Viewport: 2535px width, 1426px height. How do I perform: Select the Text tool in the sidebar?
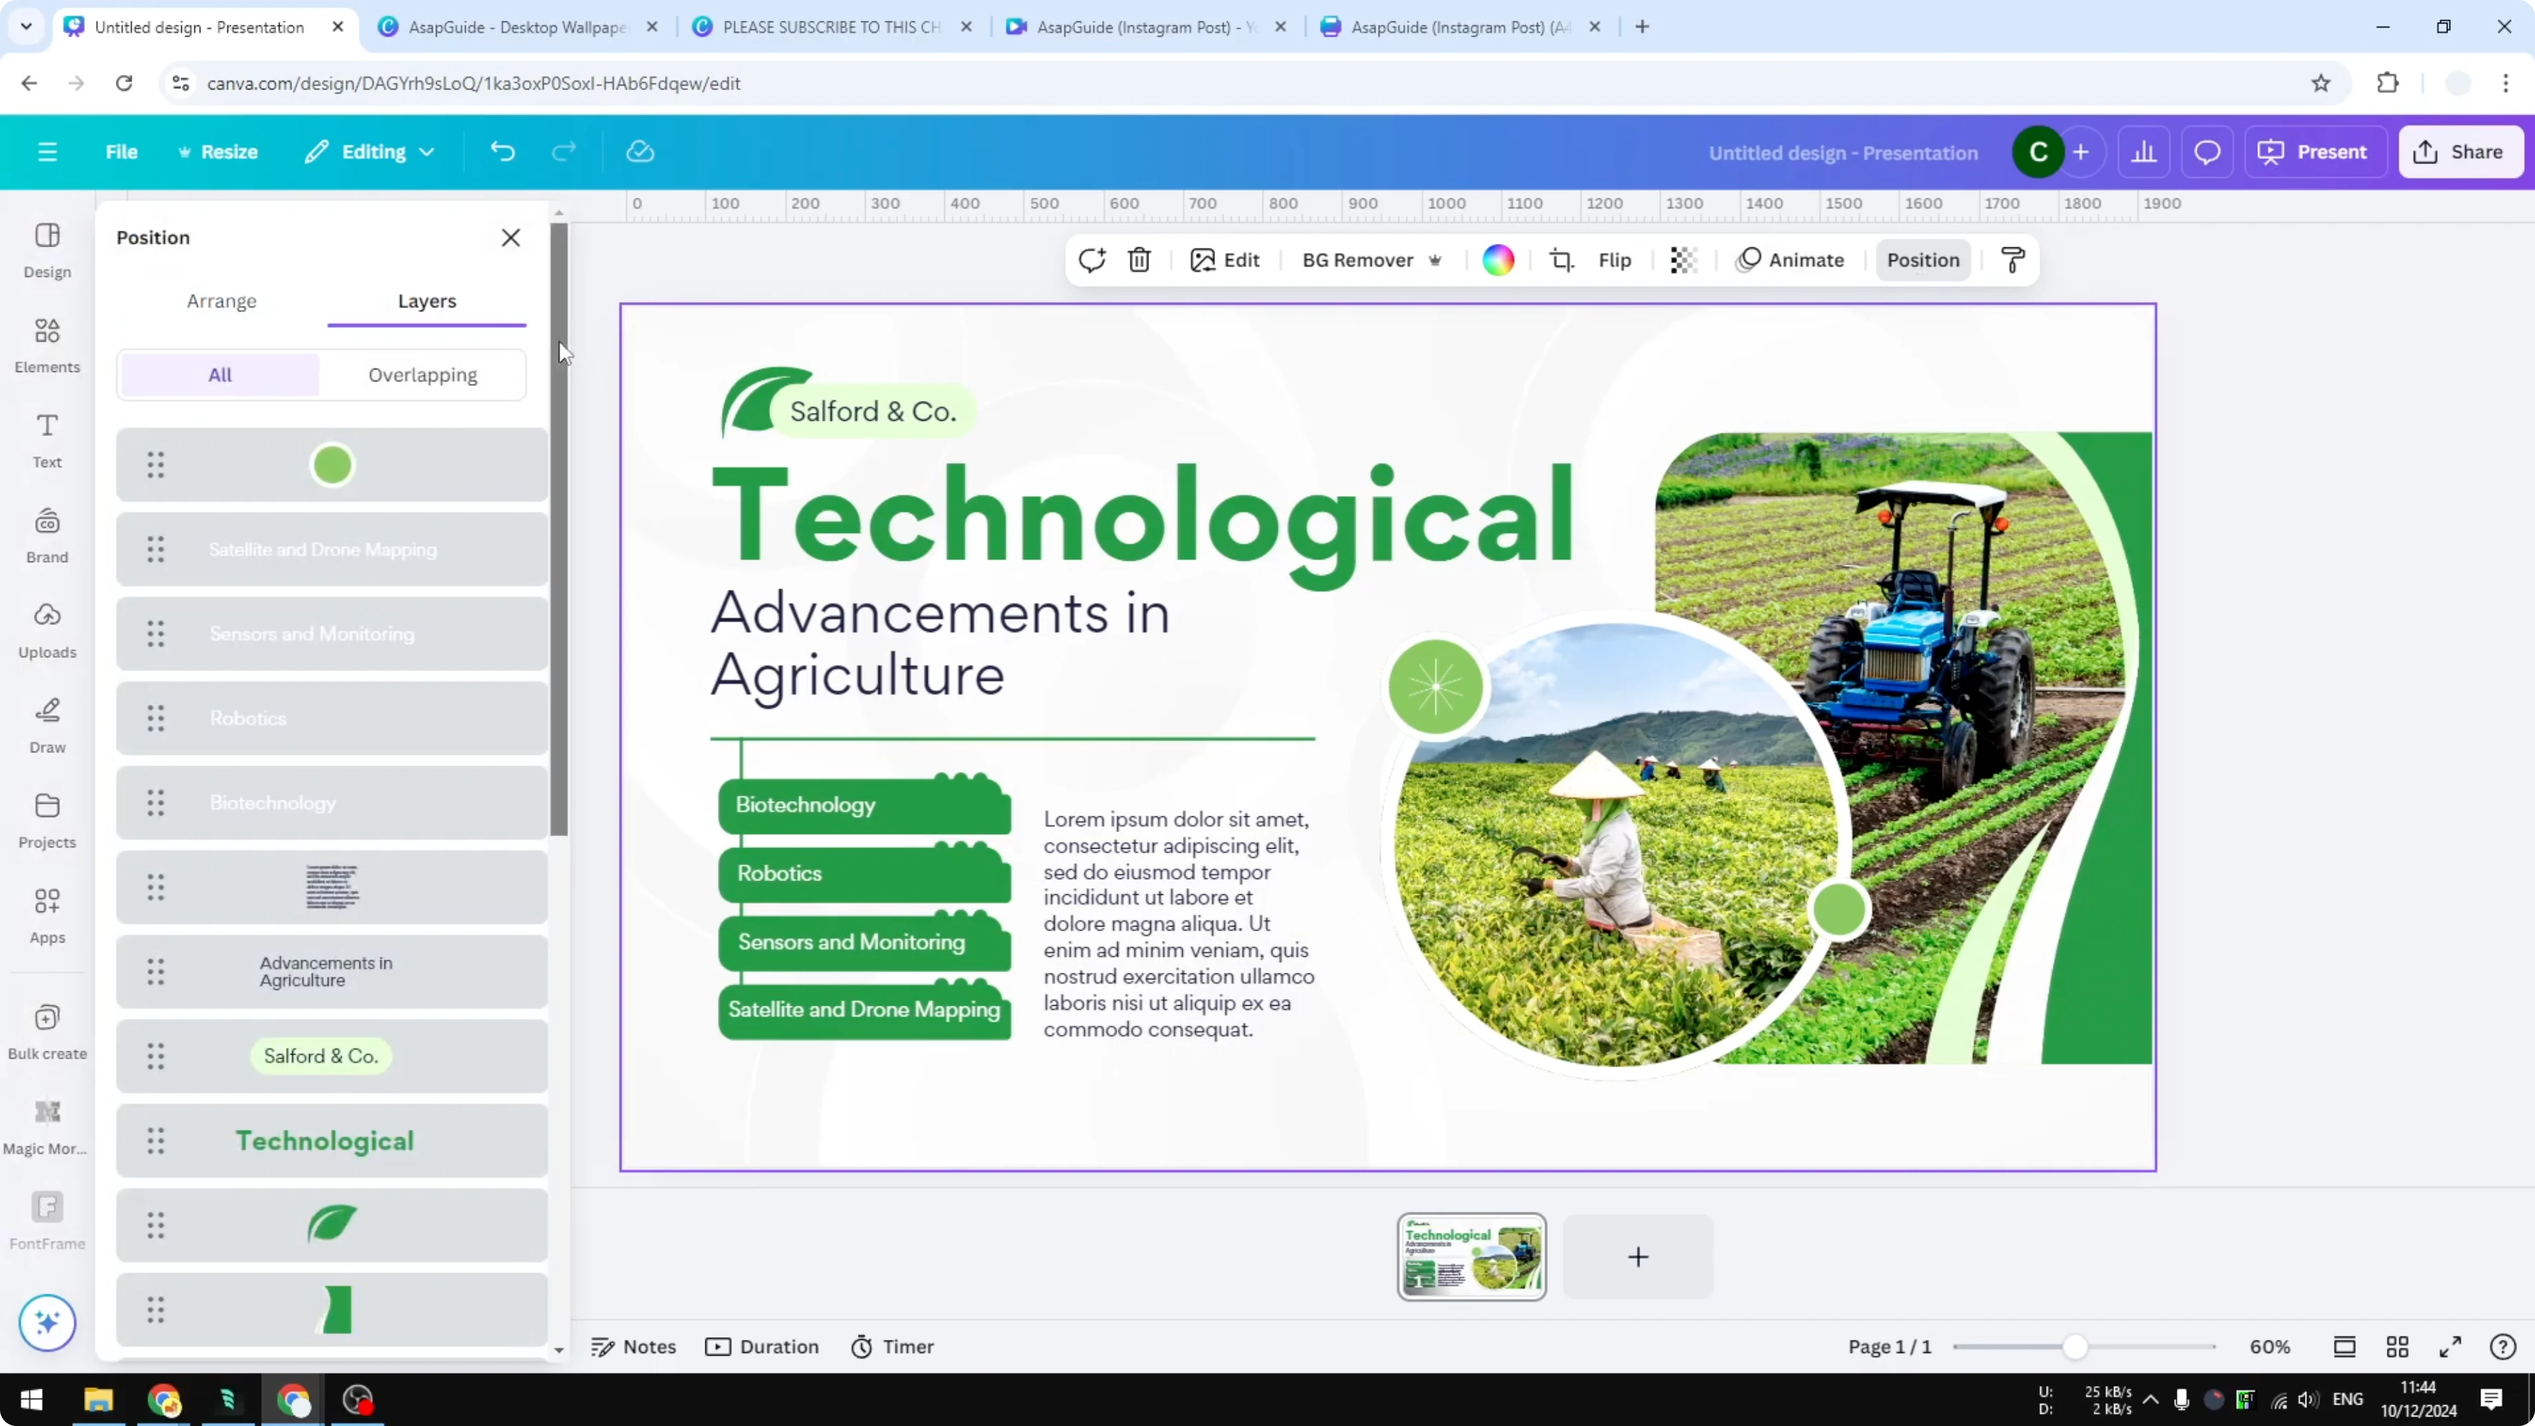pos(46,439)
